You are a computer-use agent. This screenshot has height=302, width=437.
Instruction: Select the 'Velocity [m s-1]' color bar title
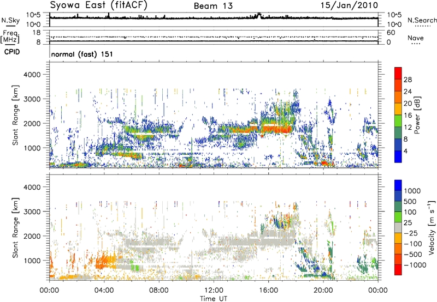click(x=432, y=227)
